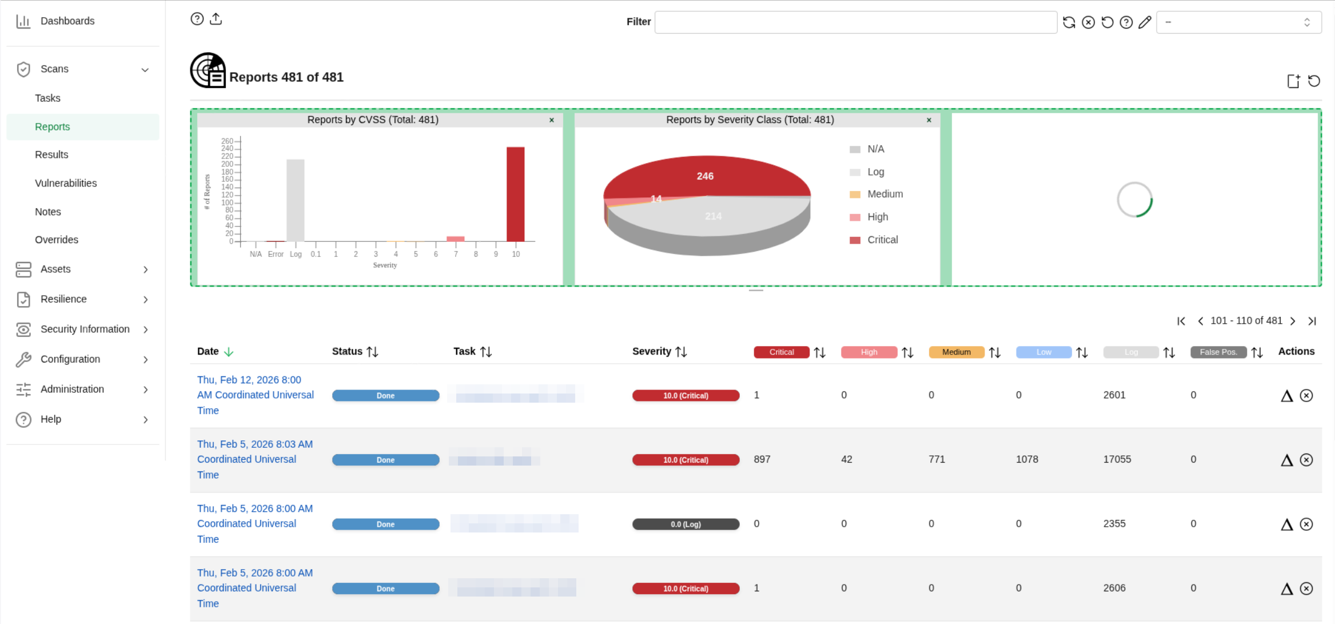Click into the Filter text field
Screen dimensions: 1335x624
pos(855,22)
